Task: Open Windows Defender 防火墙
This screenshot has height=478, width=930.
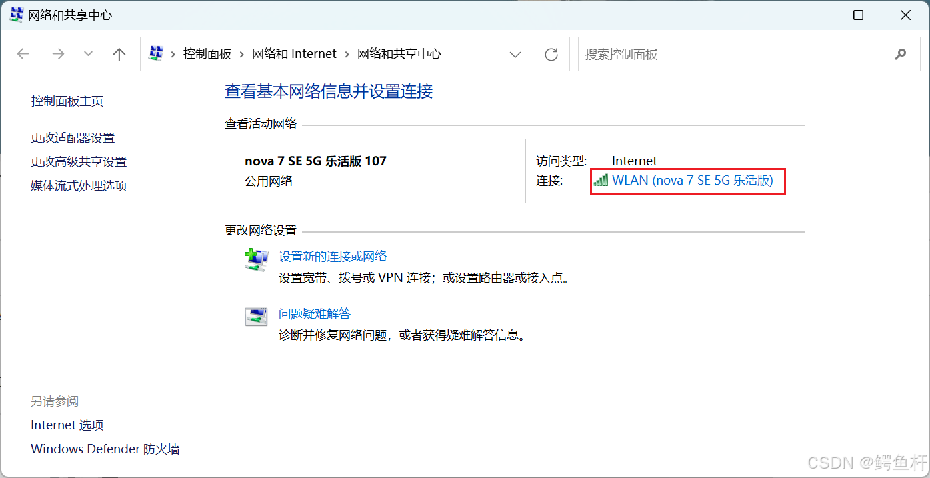Action: (105, 449)
